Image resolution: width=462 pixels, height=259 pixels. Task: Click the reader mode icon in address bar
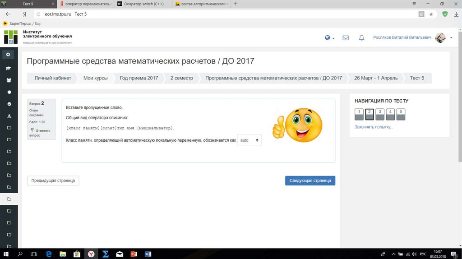click(x=421, y=14)
